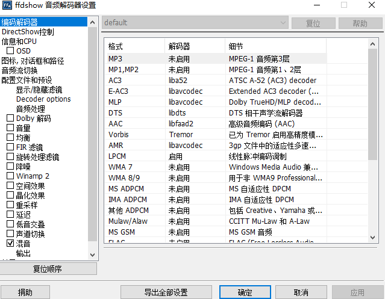Tick the 均衡 checkbox

coord(10,137)
